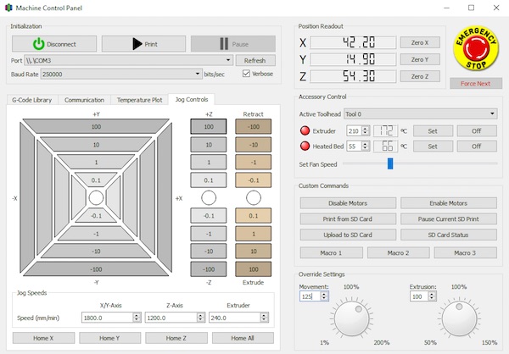Click the Movement override spinner arrows
The width and height of the screenshot is (509, 354).
coord(324,296)
